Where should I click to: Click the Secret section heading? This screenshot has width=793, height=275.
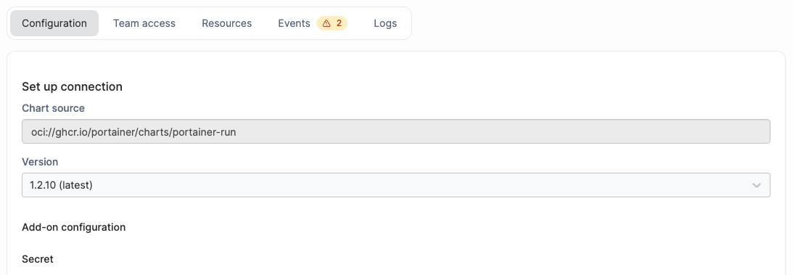[x=38, y=259]
